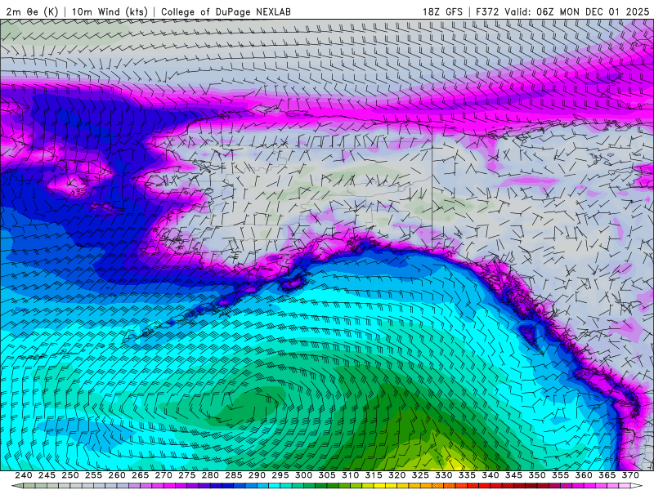Click the 320 value on the color scale

397,475
